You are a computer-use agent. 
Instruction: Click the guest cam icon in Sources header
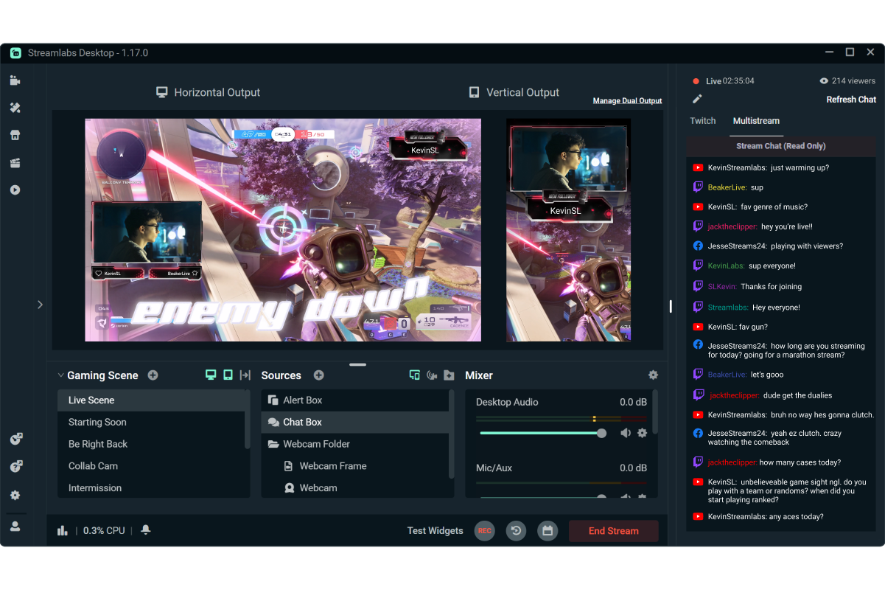[x=432, y=375]
